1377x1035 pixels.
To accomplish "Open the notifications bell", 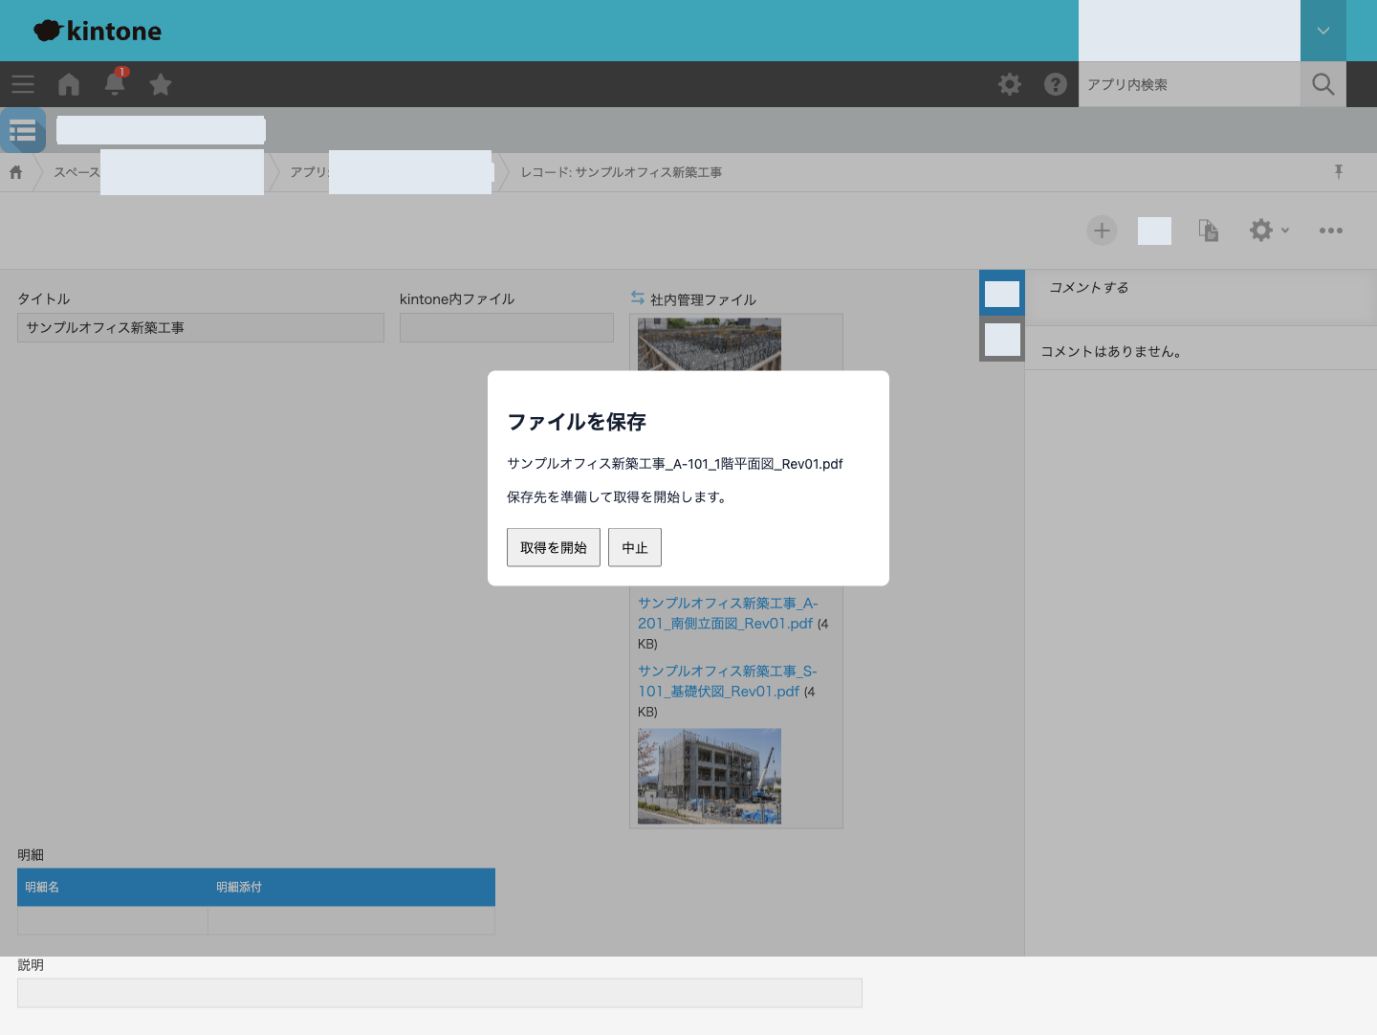I will click(x=115, y=83).
